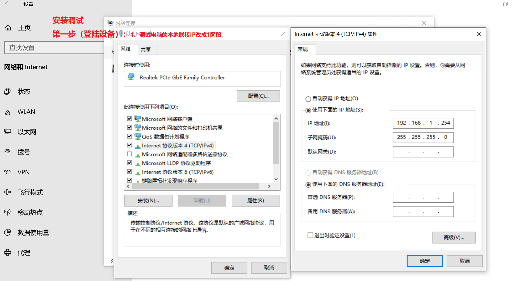Click 属性(R) button
This screenshot has height=281, width=521.
(x=256, y=201)
